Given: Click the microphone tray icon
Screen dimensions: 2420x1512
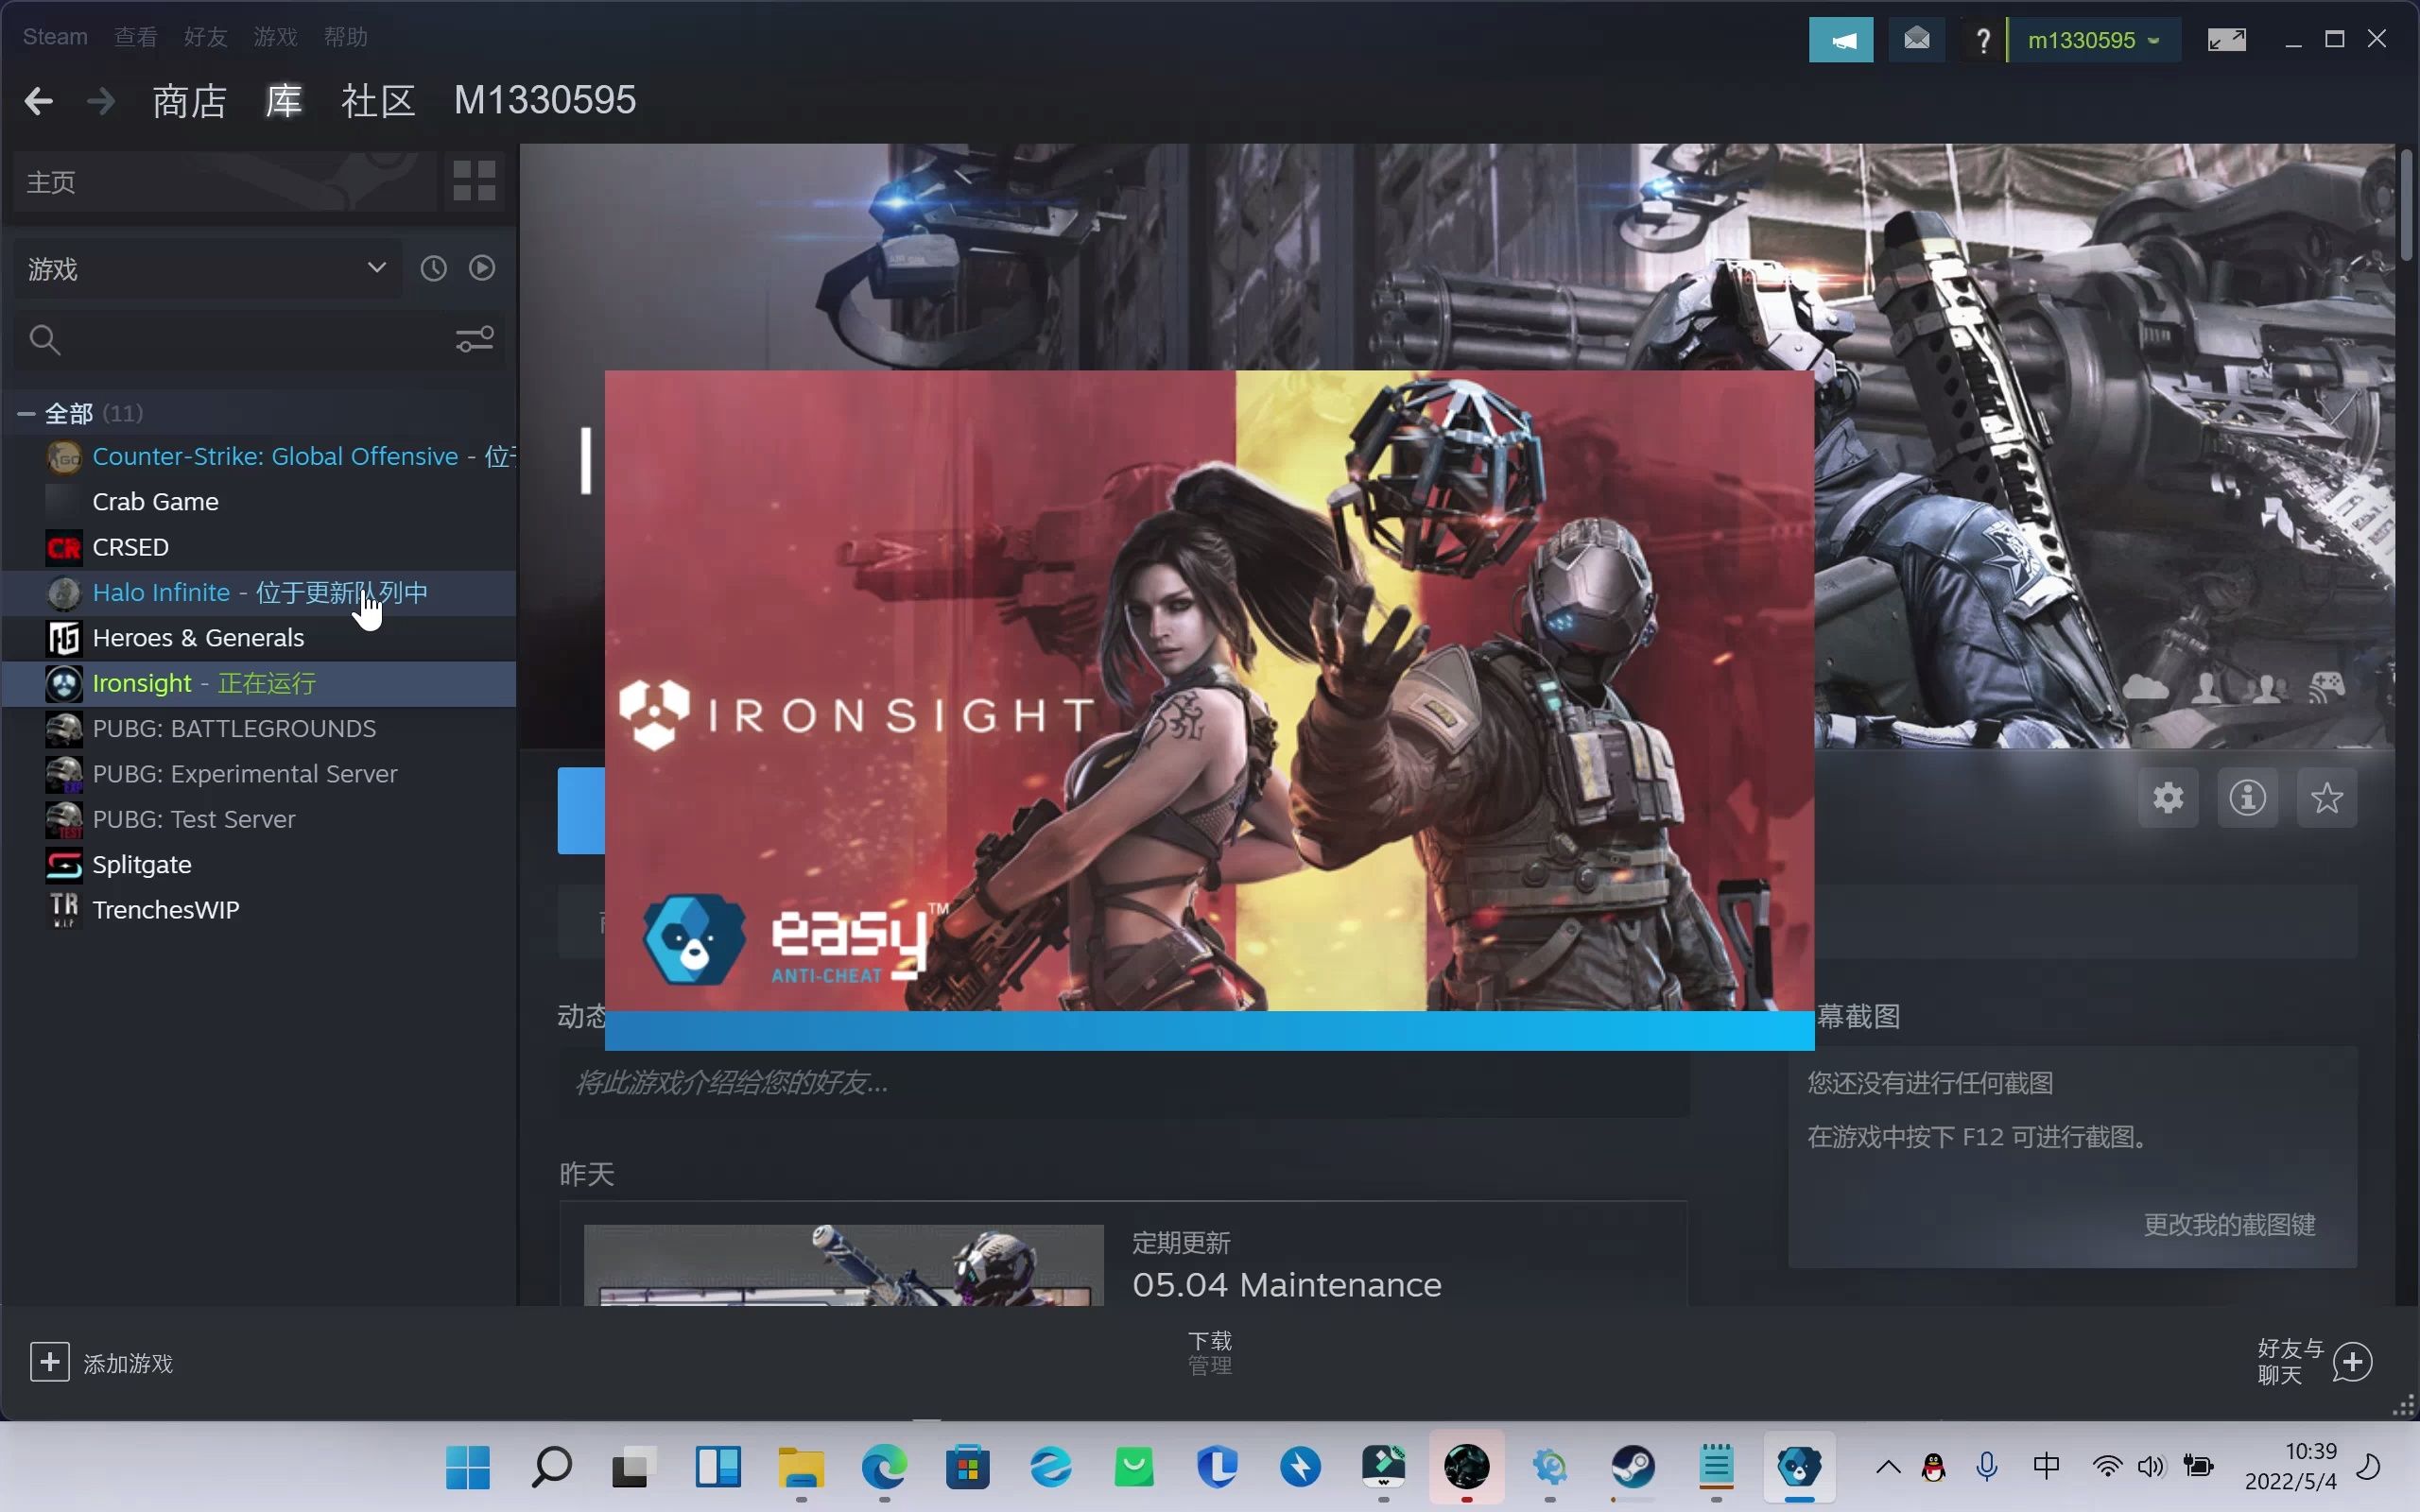Looking at the screenshot, I should (x=1987, y=1468).
